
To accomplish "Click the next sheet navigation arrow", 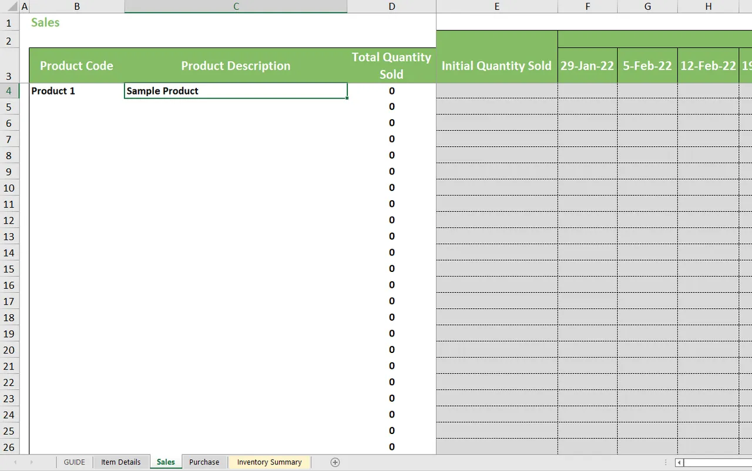I will click(x=31, y=462).
